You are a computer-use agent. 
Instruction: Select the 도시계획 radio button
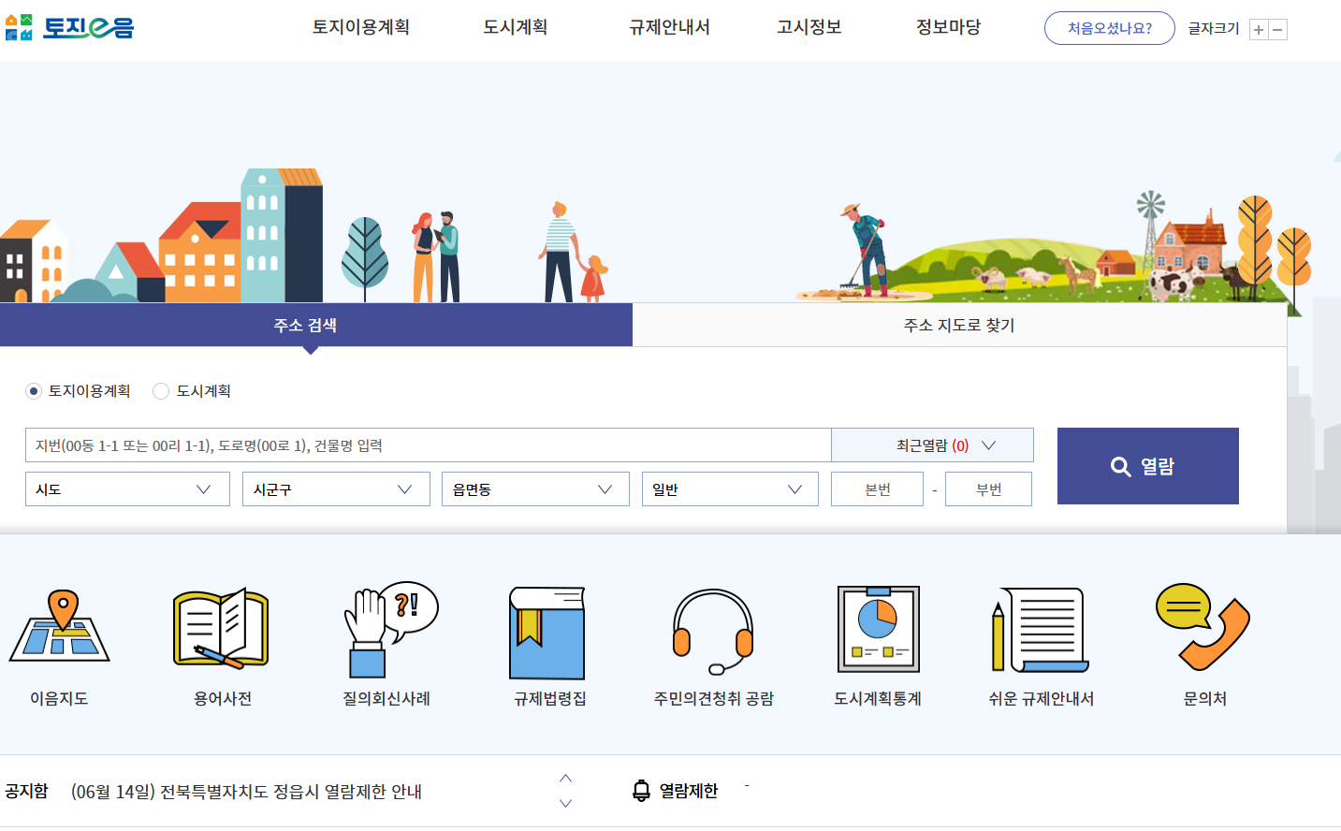(x=160, y=391)
